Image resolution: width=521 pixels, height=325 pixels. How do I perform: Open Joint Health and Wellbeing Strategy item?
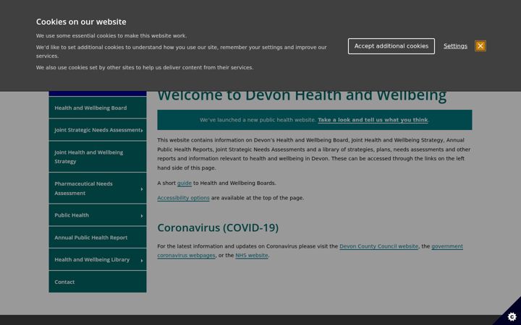pos(98,157)
